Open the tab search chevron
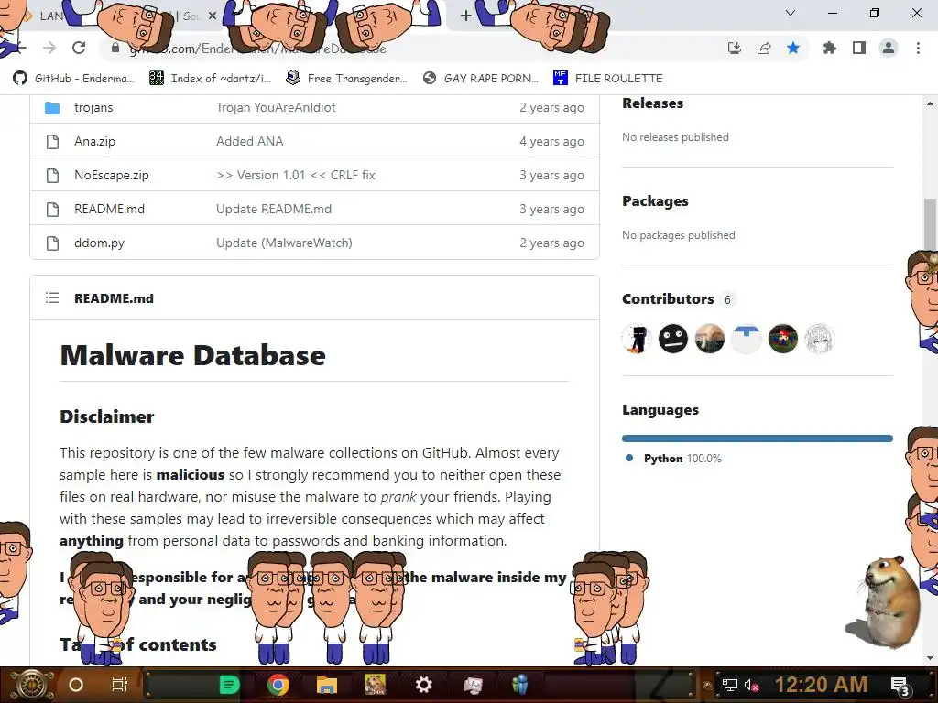The height and width of the screenshot is (703, 938). pos(791,13)
